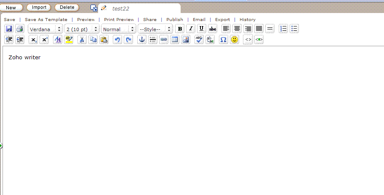This screenshot has width=384, height=195.
Task: Toggle HTML source view icon
Action: click(x=248, y=40)
